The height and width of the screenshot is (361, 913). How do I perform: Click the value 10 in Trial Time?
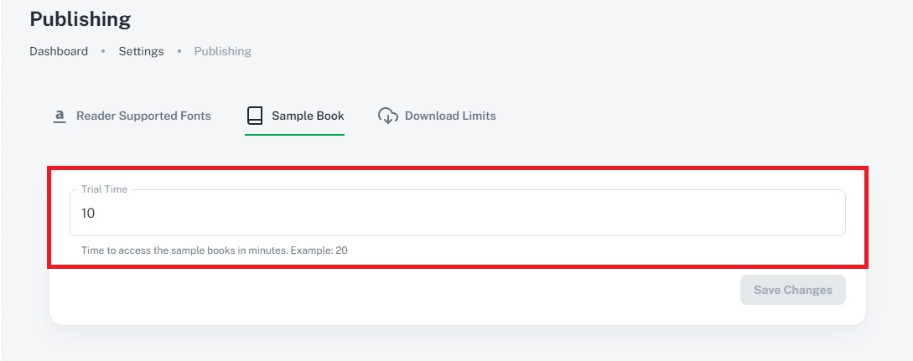coord(88,214)
